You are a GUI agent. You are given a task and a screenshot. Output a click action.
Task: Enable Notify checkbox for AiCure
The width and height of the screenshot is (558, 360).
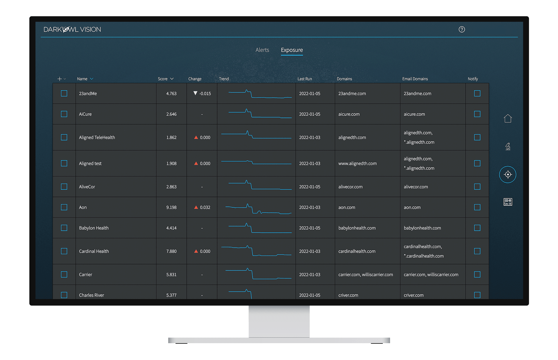pyautogui.click(x=477, y=114)
